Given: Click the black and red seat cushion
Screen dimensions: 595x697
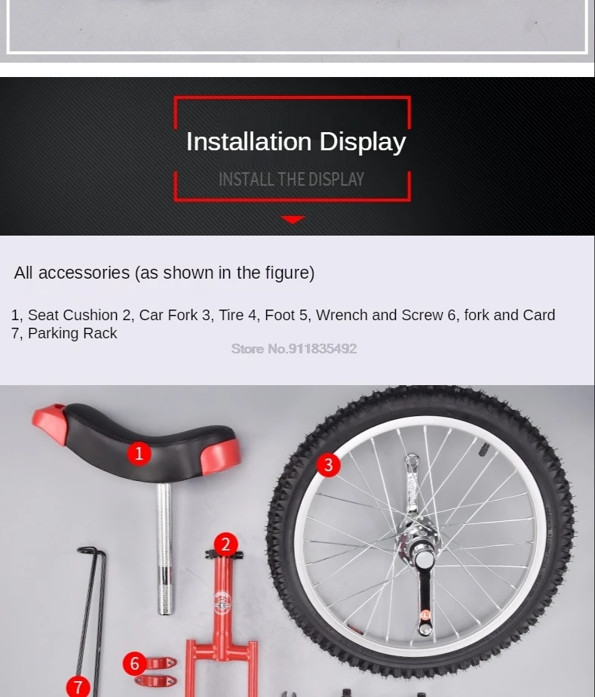Looking at the screenshot, I should coord(136,442).
